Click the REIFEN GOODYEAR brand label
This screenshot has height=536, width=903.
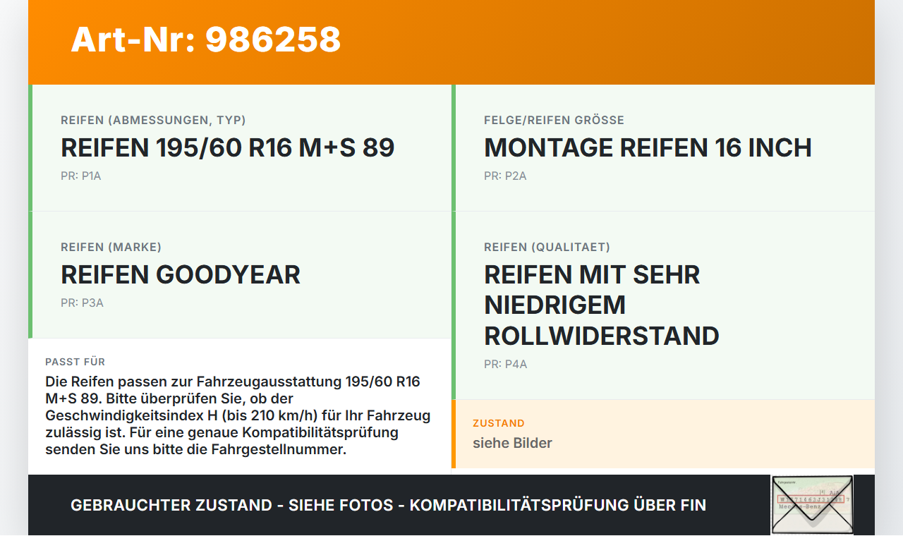[180, 274]
